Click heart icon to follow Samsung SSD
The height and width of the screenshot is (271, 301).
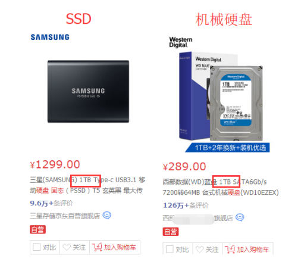click(67, 247)
